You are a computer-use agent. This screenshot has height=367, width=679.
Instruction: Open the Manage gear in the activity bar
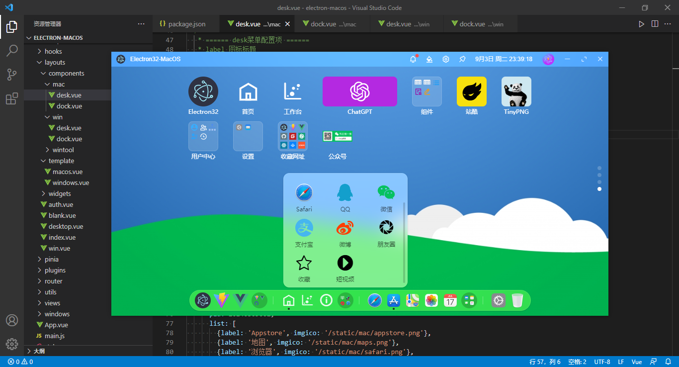tap(12, 344)
